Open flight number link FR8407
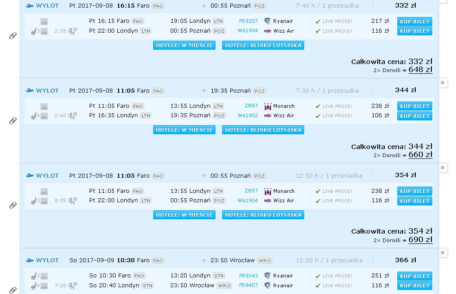 pyautogui.click(x=248, y=285)
